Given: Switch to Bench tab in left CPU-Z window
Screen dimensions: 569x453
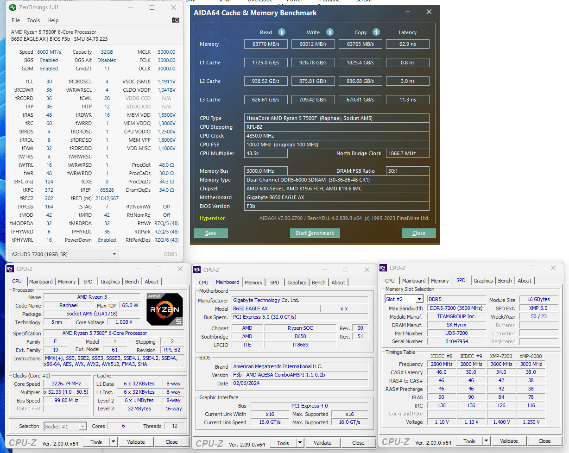Looking at the screenshot, I should pyautogui.click(x=132, y=282).
